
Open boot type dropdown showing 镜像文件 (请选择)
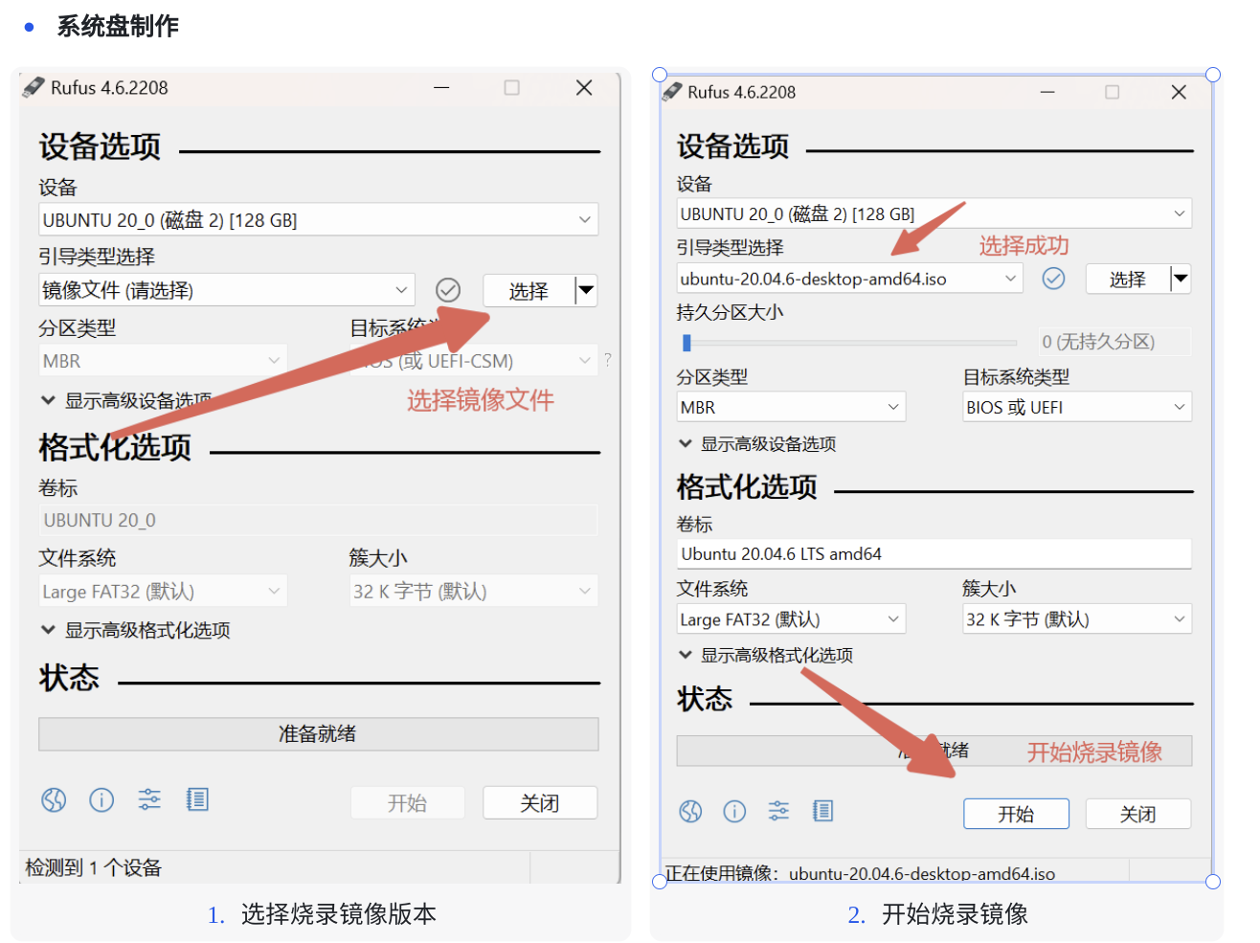[x=227, y=290]
